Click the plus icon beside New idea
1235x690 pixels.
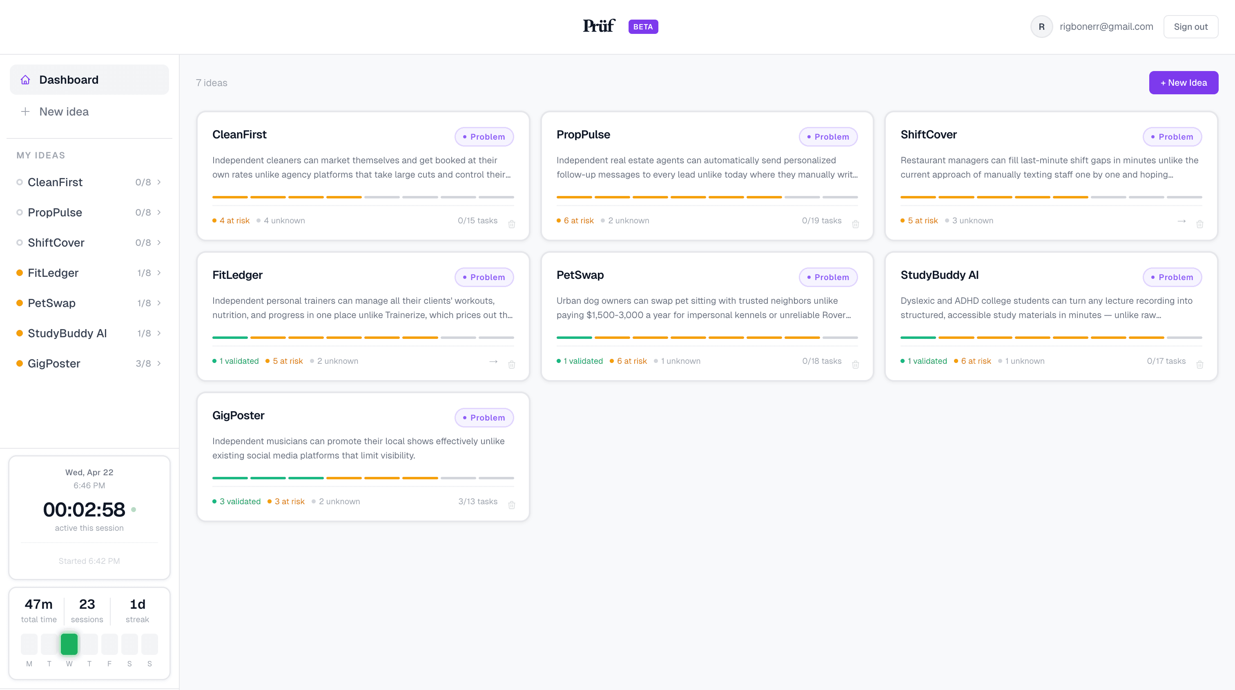pyautogui.click(x=25, y=111)
